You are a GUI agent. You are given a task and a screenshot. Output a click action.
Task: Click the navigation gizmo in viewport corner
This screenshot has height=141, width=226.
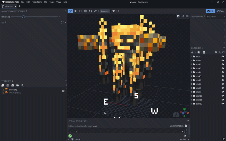click(184, 113)
